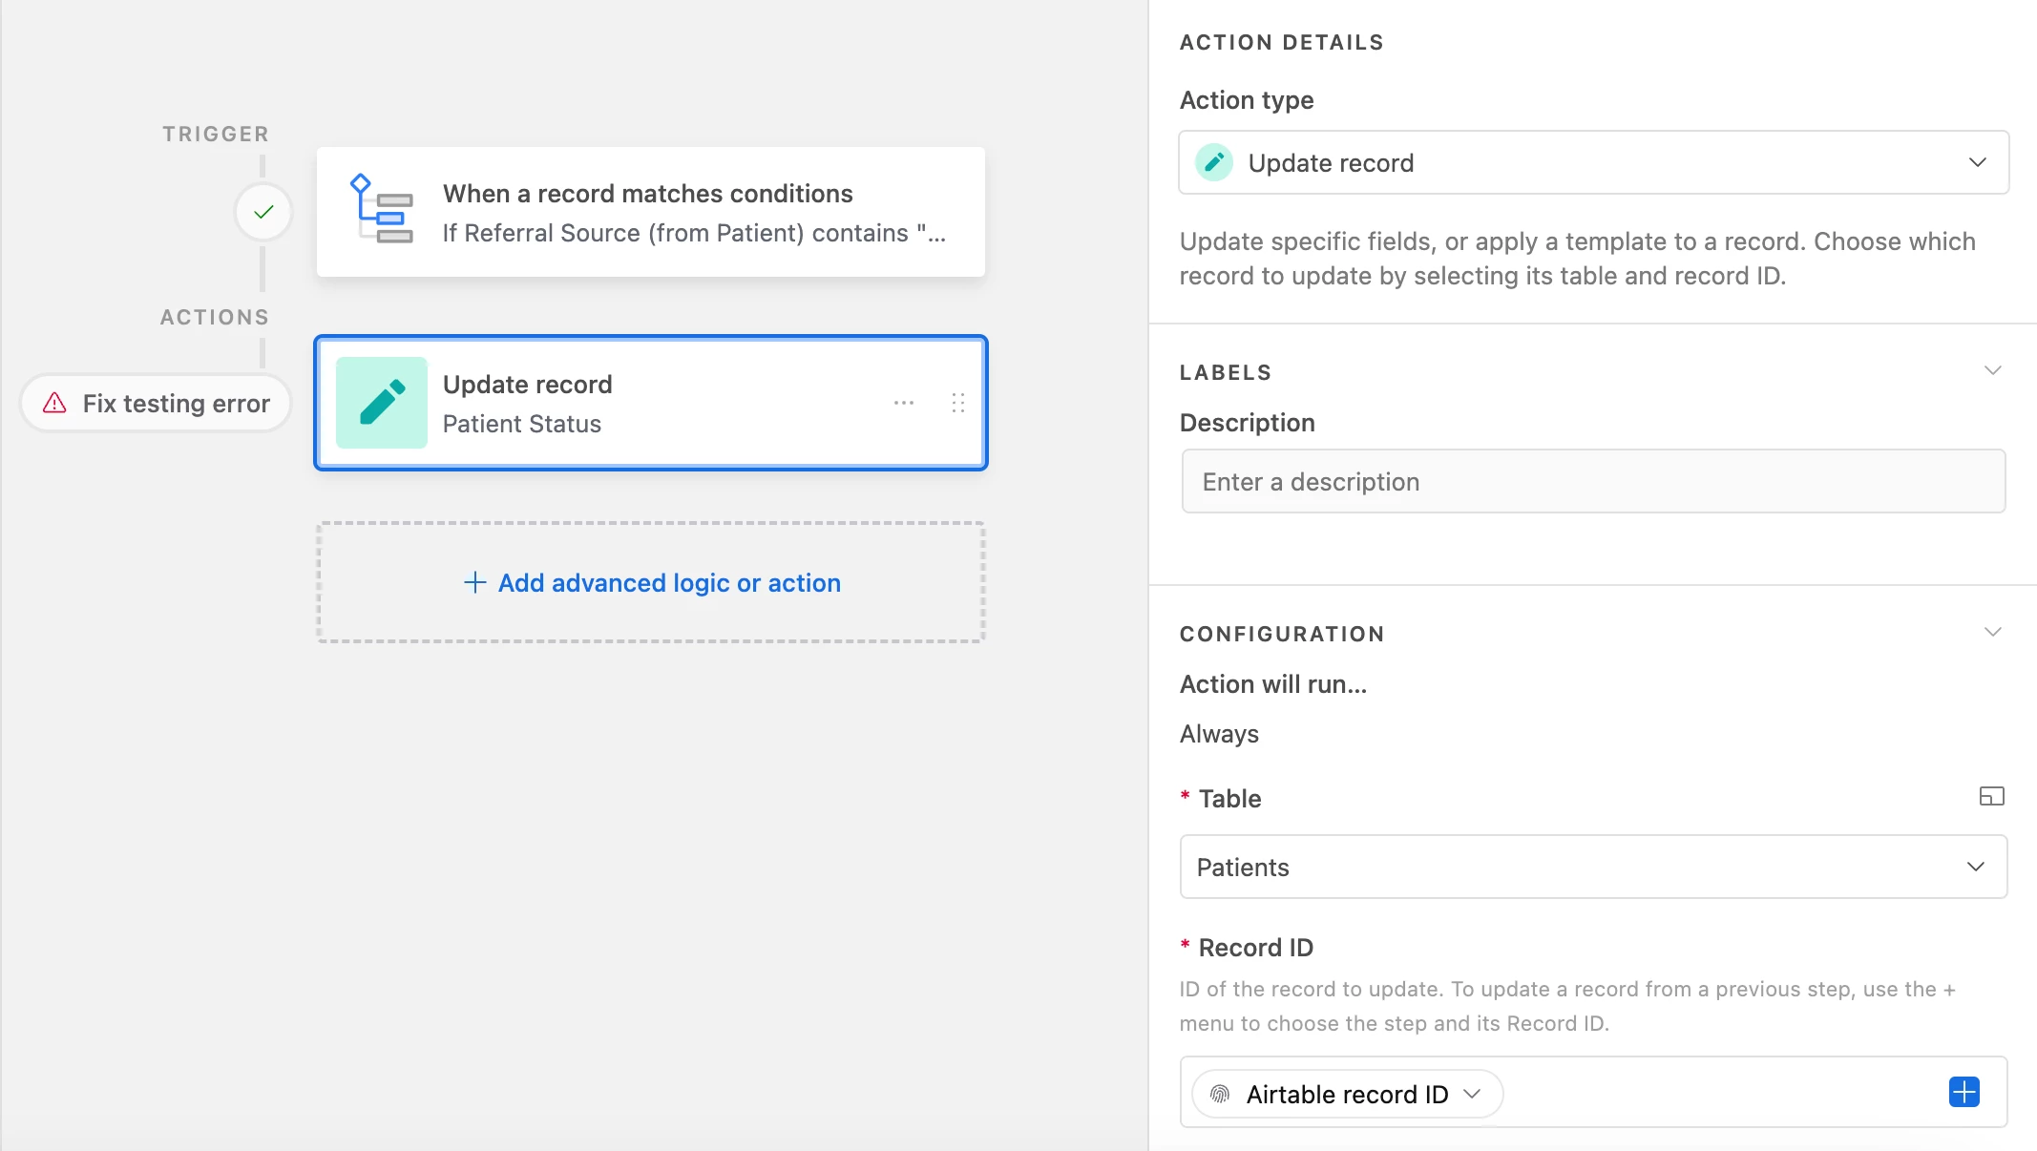Expand the Airtable record ID token chevron
Viewport: 2037px width, 1151px height.
[1473, 1094]
